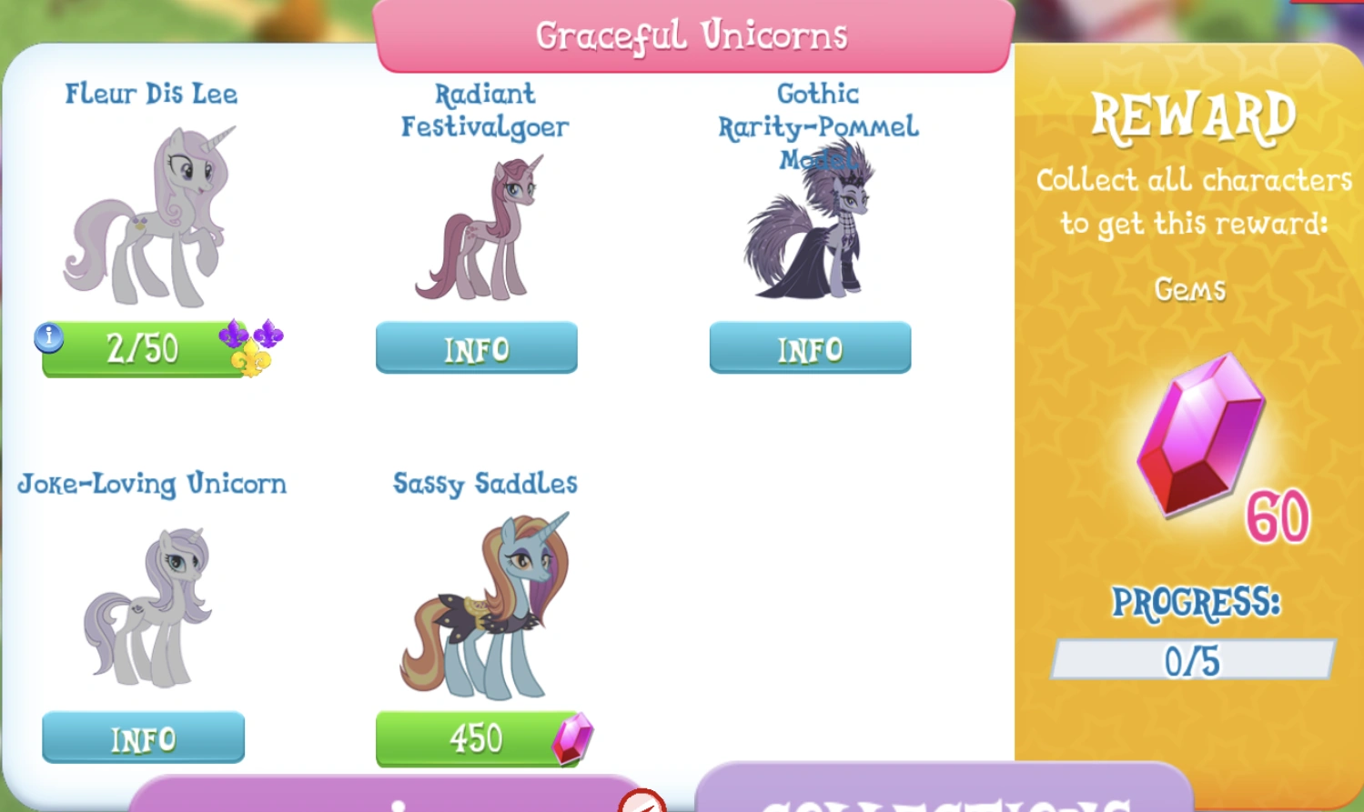Open the lavender Collections tab at bottom
The image size is (1364, 812).
pos(944,787)
